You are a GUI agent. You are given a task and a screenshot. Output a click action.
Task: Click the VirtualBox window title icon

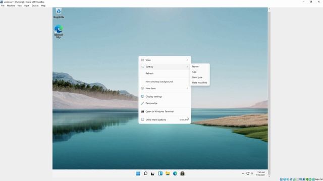click(2, 2)
